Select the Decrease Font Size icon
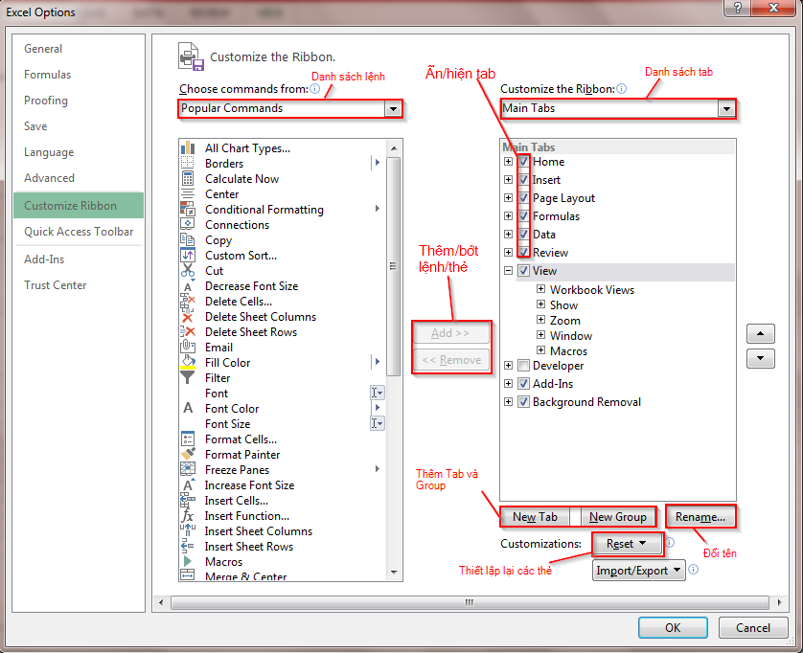 coord(188,285)
